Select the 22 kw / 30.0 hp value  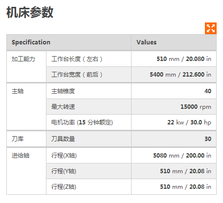click(189, 122)
